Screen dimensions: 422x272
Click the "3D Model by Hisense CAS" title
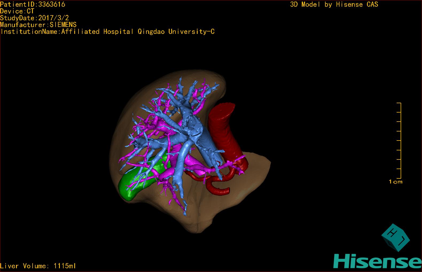point(334,4)
